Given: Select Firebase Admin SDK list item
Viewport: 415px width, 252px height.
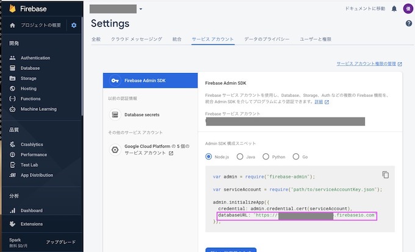Looking at the screenshot, I should pyautogui.click(x=150, y=80).
